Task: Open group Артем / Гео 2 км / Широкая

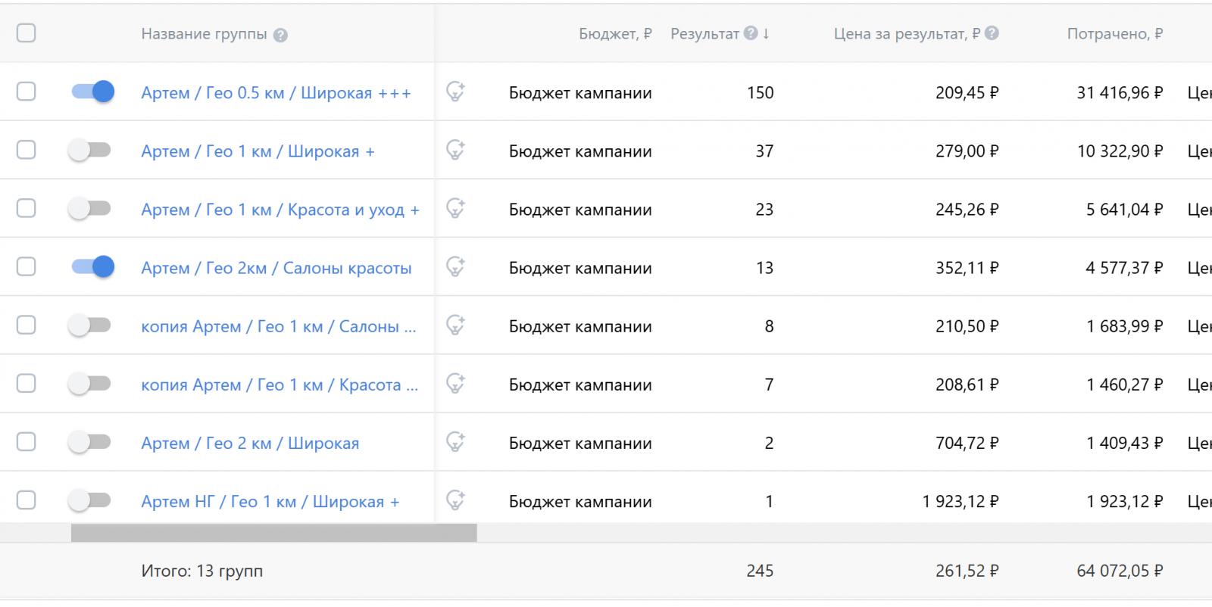Action: click(250, 444)
